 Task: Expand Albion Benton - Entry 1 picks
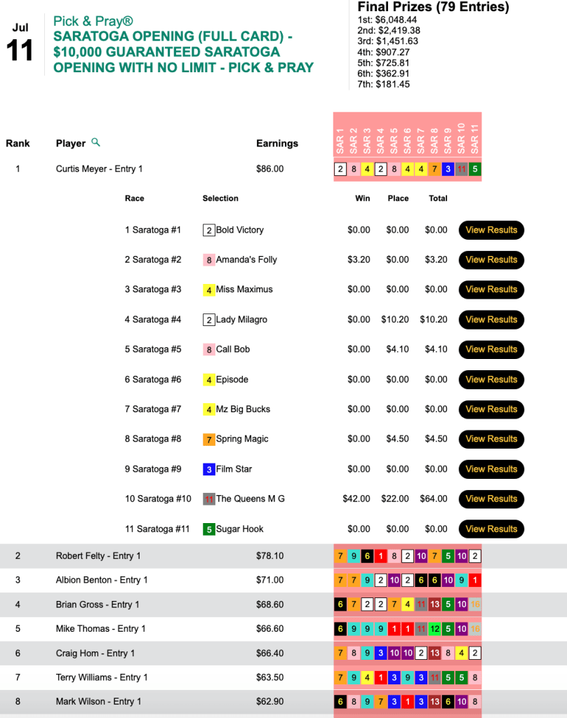tap(102, 580)
